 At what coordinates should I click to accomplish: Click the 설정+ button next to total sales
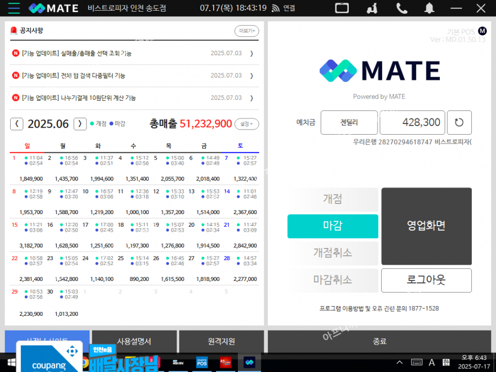point(246,124)
